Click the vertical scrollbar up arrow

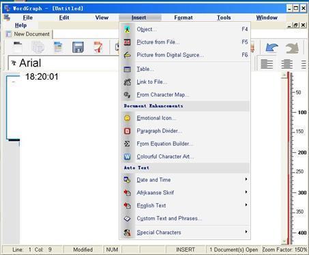[x=284, y=75]
